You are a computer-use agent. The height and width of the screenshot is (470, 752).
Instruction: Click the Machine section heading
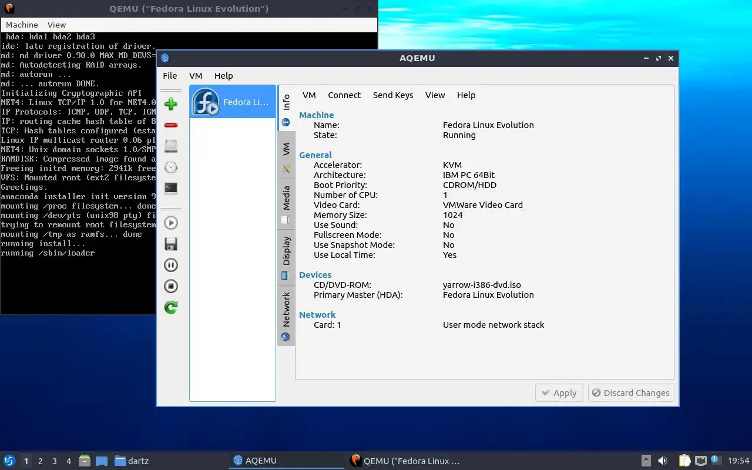pos(316,115)
